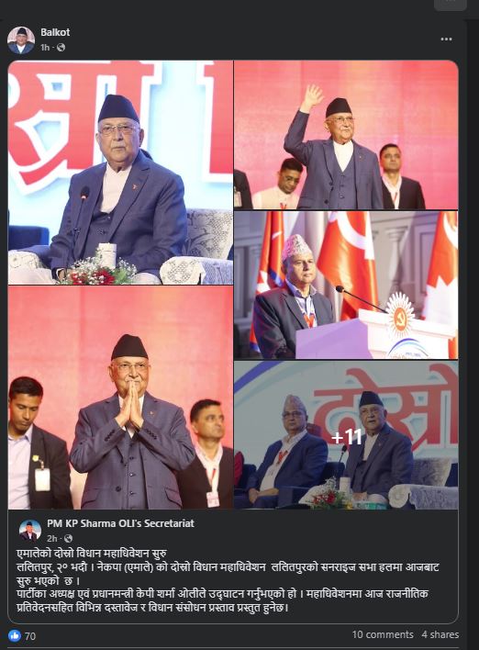Open the +11 more photos thumbnail
This screenshot has width=479, height=650.
(346, 435)
